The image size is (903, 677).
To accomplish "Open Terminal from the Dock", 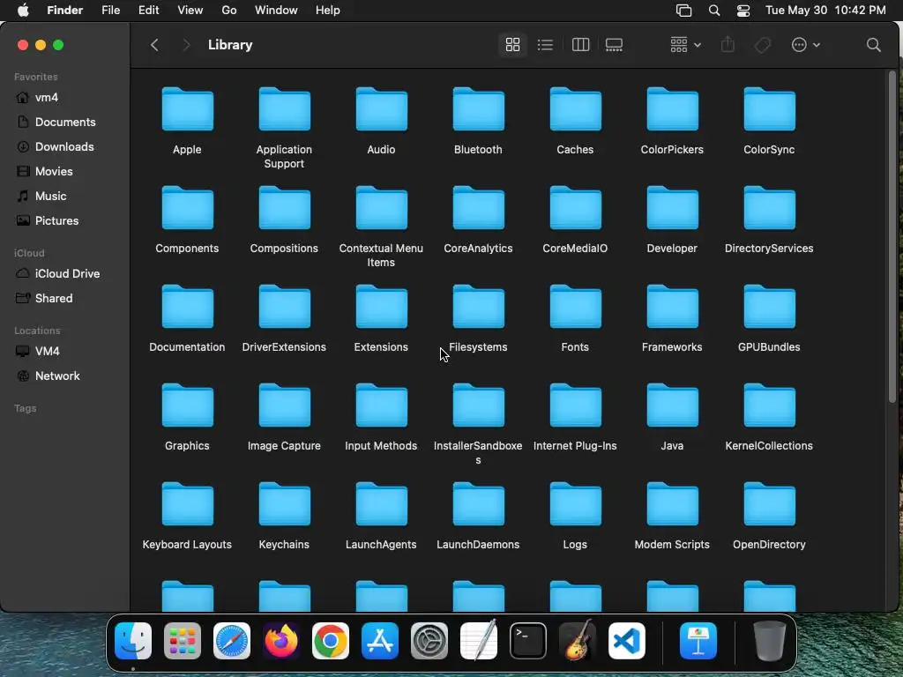I will click(x=528, y=641).
